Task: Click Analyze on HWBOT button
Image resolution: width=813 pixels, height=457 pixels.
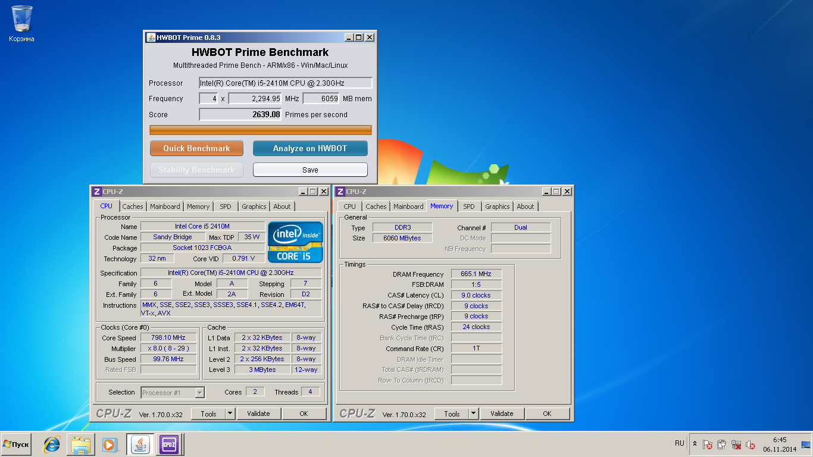Action: coord(310,148)
